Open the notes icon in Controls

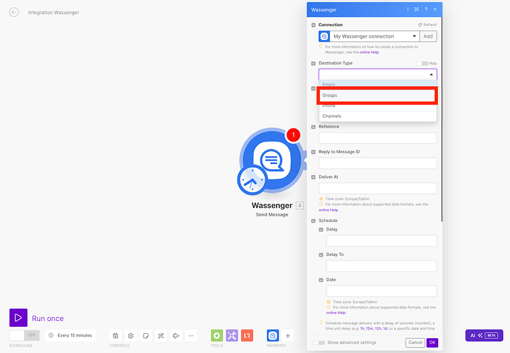click(x=146, y=335)
